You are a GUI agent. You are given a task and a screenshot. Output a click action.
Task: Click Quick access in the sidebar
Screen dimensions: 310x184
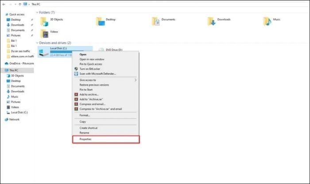pos(17,15)
